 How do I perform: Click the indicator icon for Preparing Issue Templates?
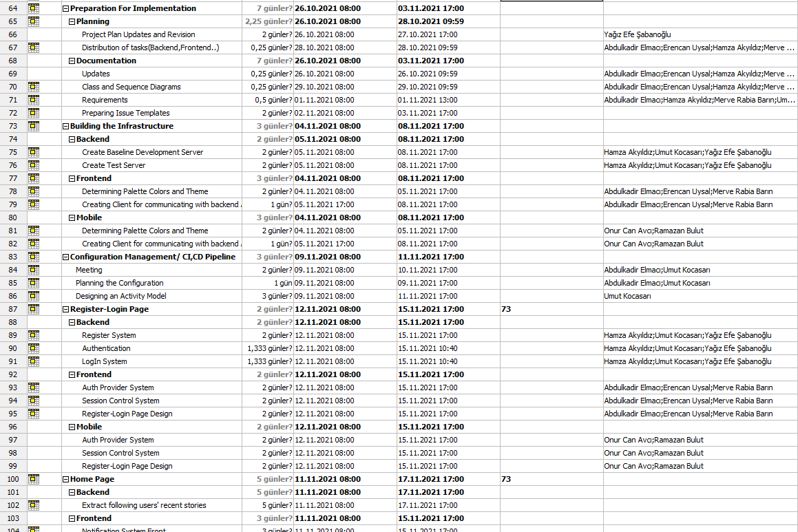(34, 113)
